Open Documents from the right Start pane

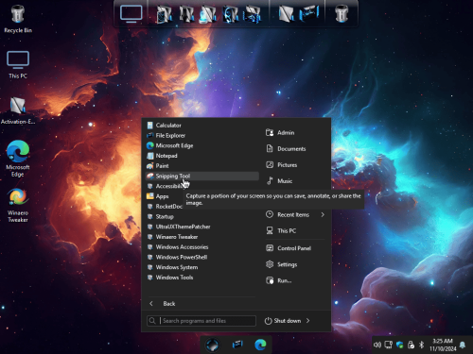point(295,148)
